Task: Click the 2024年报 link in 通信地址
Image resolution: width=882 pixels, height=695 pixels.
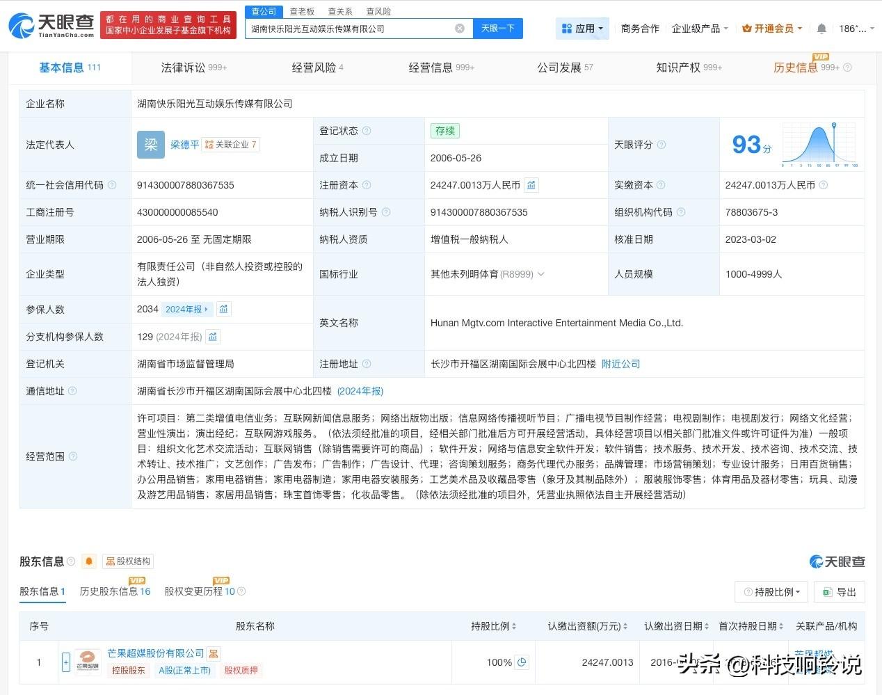Action: tap(360, 391)
